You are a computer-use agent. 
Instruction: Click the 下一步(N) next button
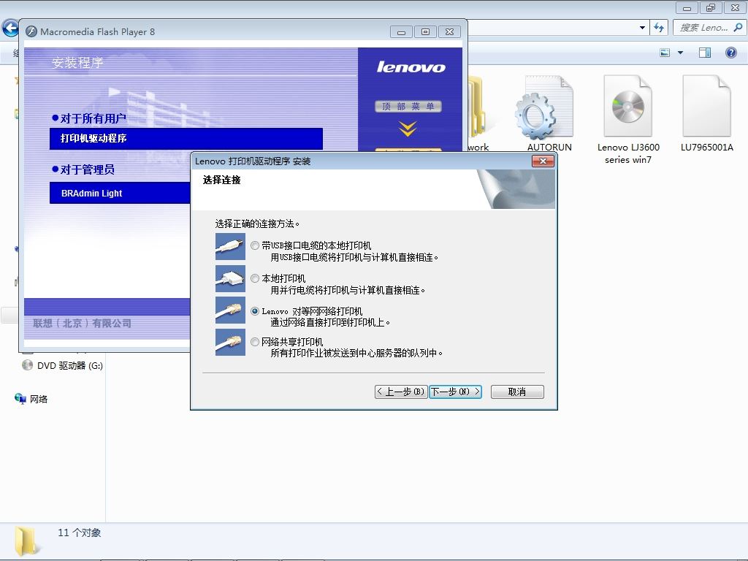[455, 392]
